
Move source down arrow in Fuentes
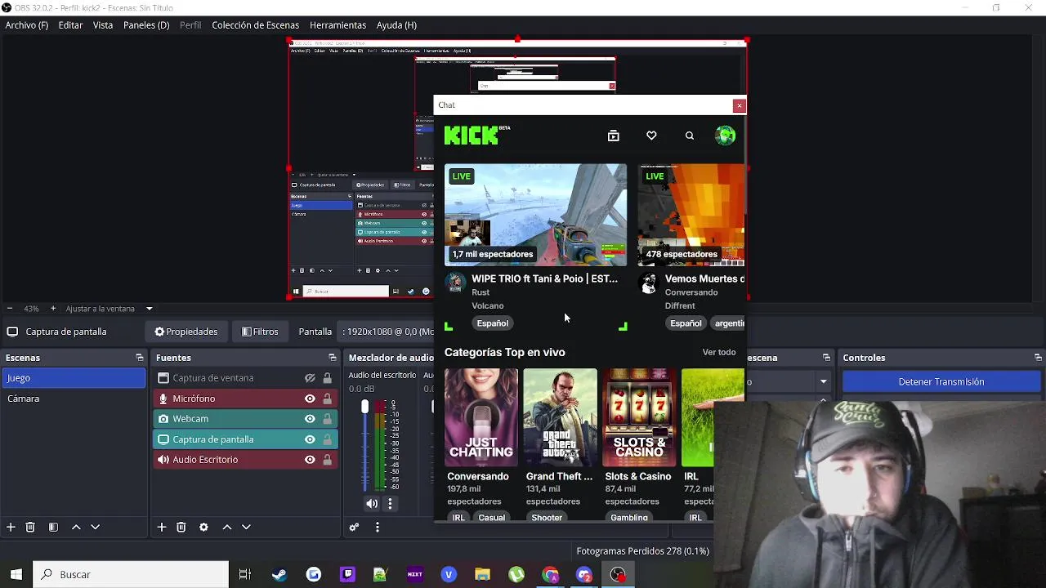click(246, 527)
